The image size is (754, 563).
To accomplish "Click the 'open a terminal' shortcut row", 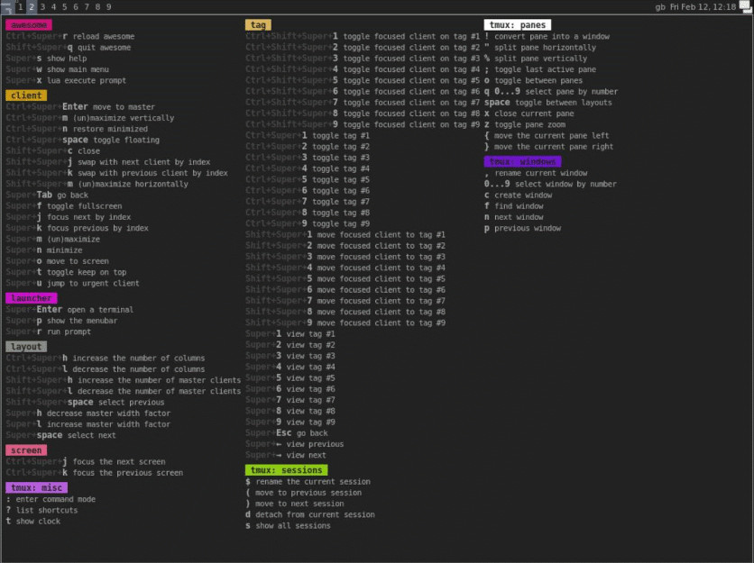I will pos(69,310).
